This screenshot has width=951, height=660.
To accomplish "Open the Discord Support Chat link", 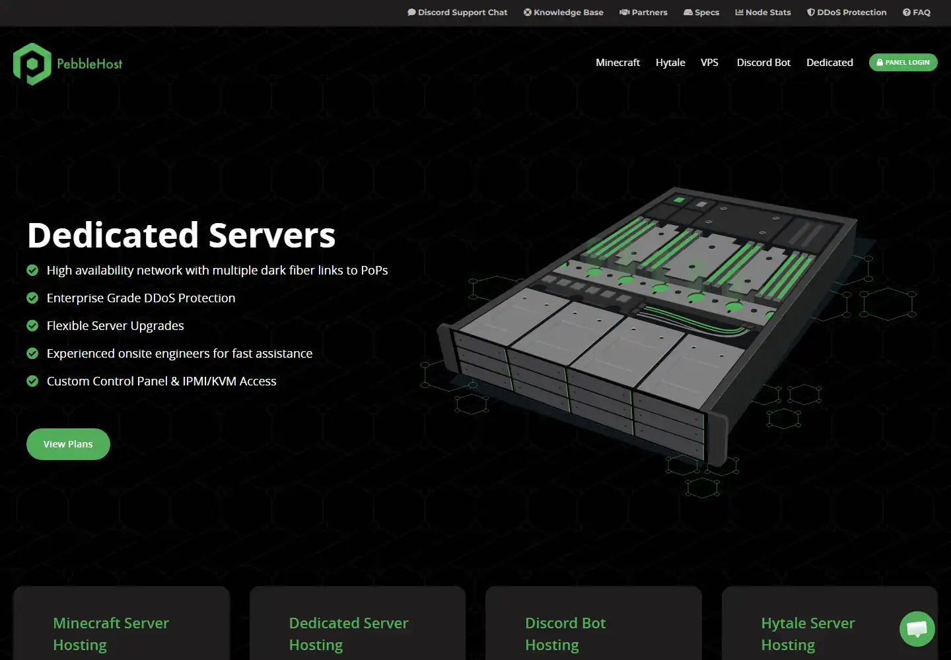I will tap(458, 13).
